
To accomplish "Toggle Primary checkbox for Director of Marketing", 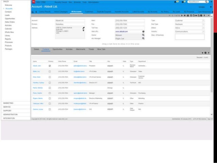I will point(50,98).
